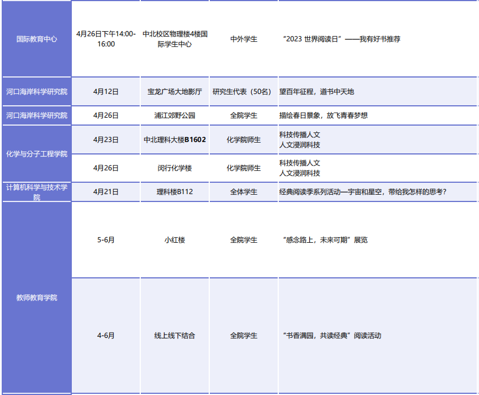
Task: Click the 中北理科大楼B1602 location cell
Action: [x=175, y=140]
